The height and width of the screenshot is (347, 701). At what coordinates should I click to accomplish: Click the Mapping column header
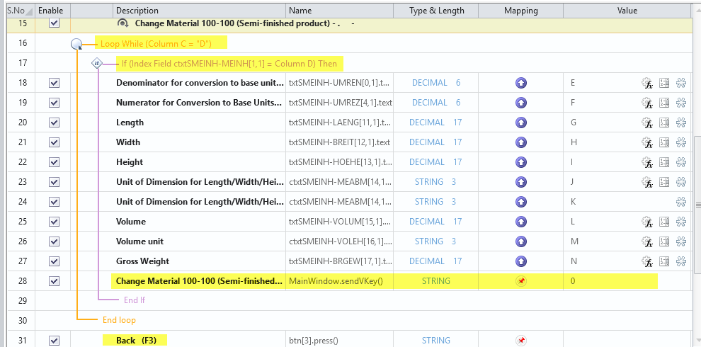click(x=520, y=11)
